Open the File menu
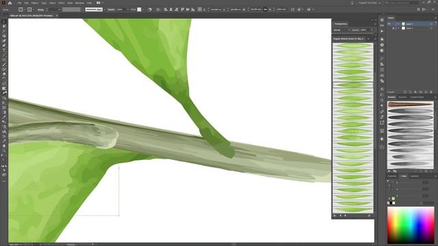Image resolution: width=438 pixels, height=246 pixels. click(x=19, y=3)
